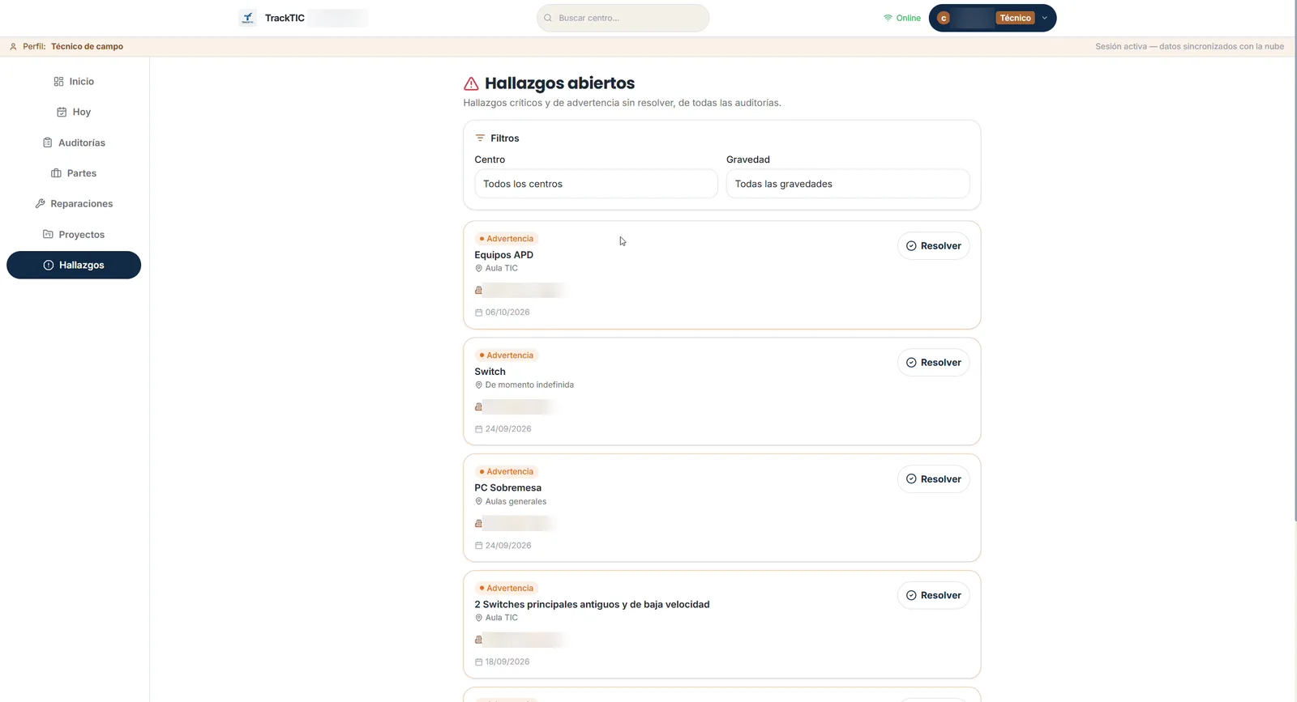Select the Hallazgos sidebar item
Screen dimensions: 1297x702
click(x=74, y=266)
